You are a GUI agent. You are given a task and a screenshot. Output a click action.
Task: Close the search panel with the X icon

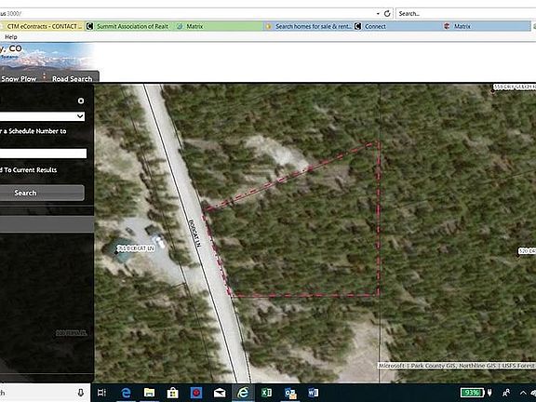coord(81,100)
